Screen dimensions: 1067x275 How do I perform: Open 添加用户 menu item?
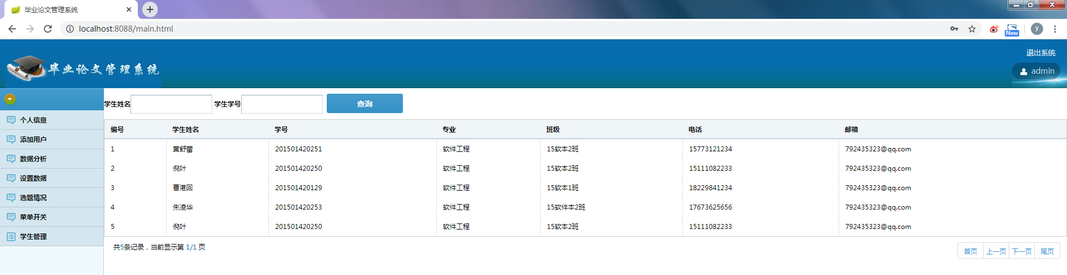click(x=33, y=140)
